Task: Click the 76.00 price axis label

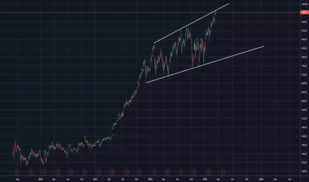Action: tap(304, 66)
